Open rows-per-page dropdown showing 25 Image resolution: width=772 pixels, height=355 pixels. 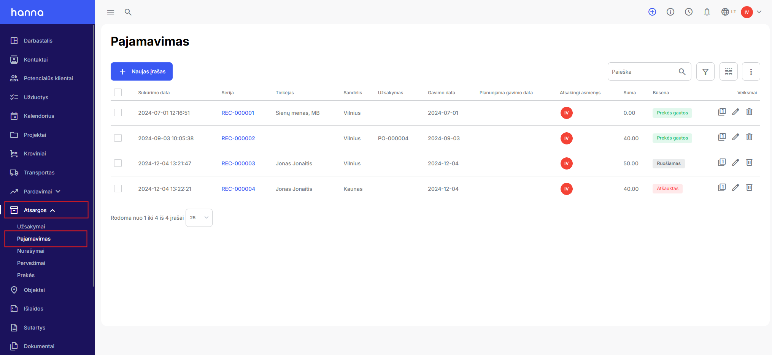[x=199, y=218]
